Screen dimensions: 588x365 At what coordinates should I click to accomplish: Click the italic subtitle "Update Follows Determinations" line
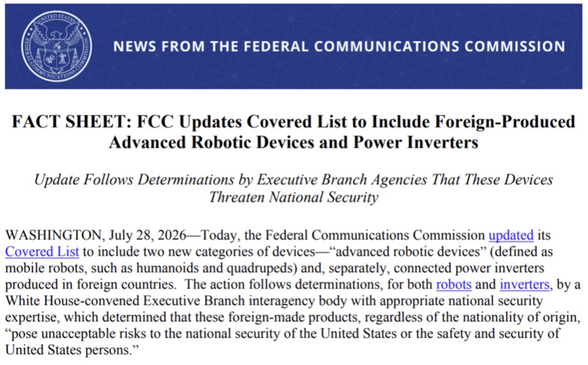[293, 180]
